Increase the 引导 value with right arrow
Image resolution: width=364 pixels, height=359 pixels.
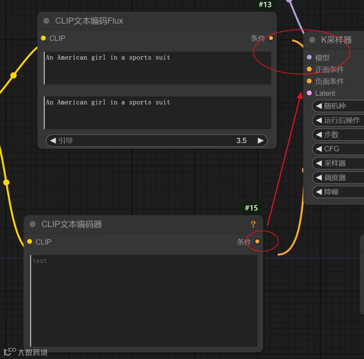click(261, 141)
